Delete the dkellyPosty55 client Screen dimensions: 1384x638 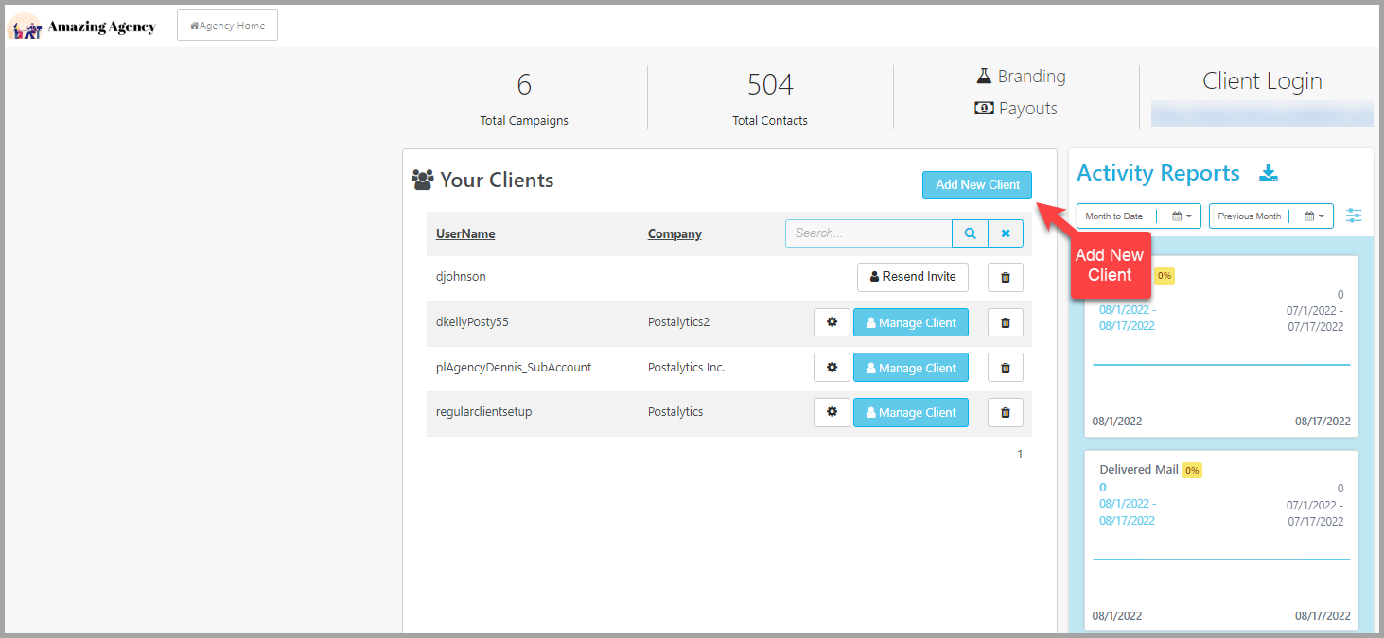point(1006,322)
